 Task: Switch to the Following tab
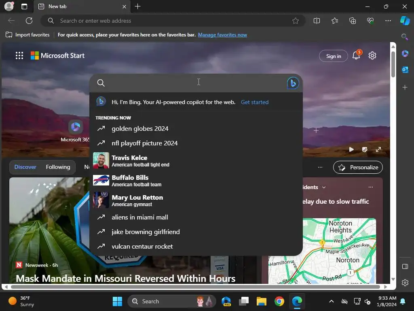click(58, 167)
